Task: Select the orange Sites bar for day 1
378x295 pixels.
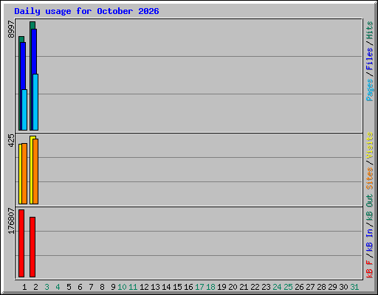Action: click(24, 173)
